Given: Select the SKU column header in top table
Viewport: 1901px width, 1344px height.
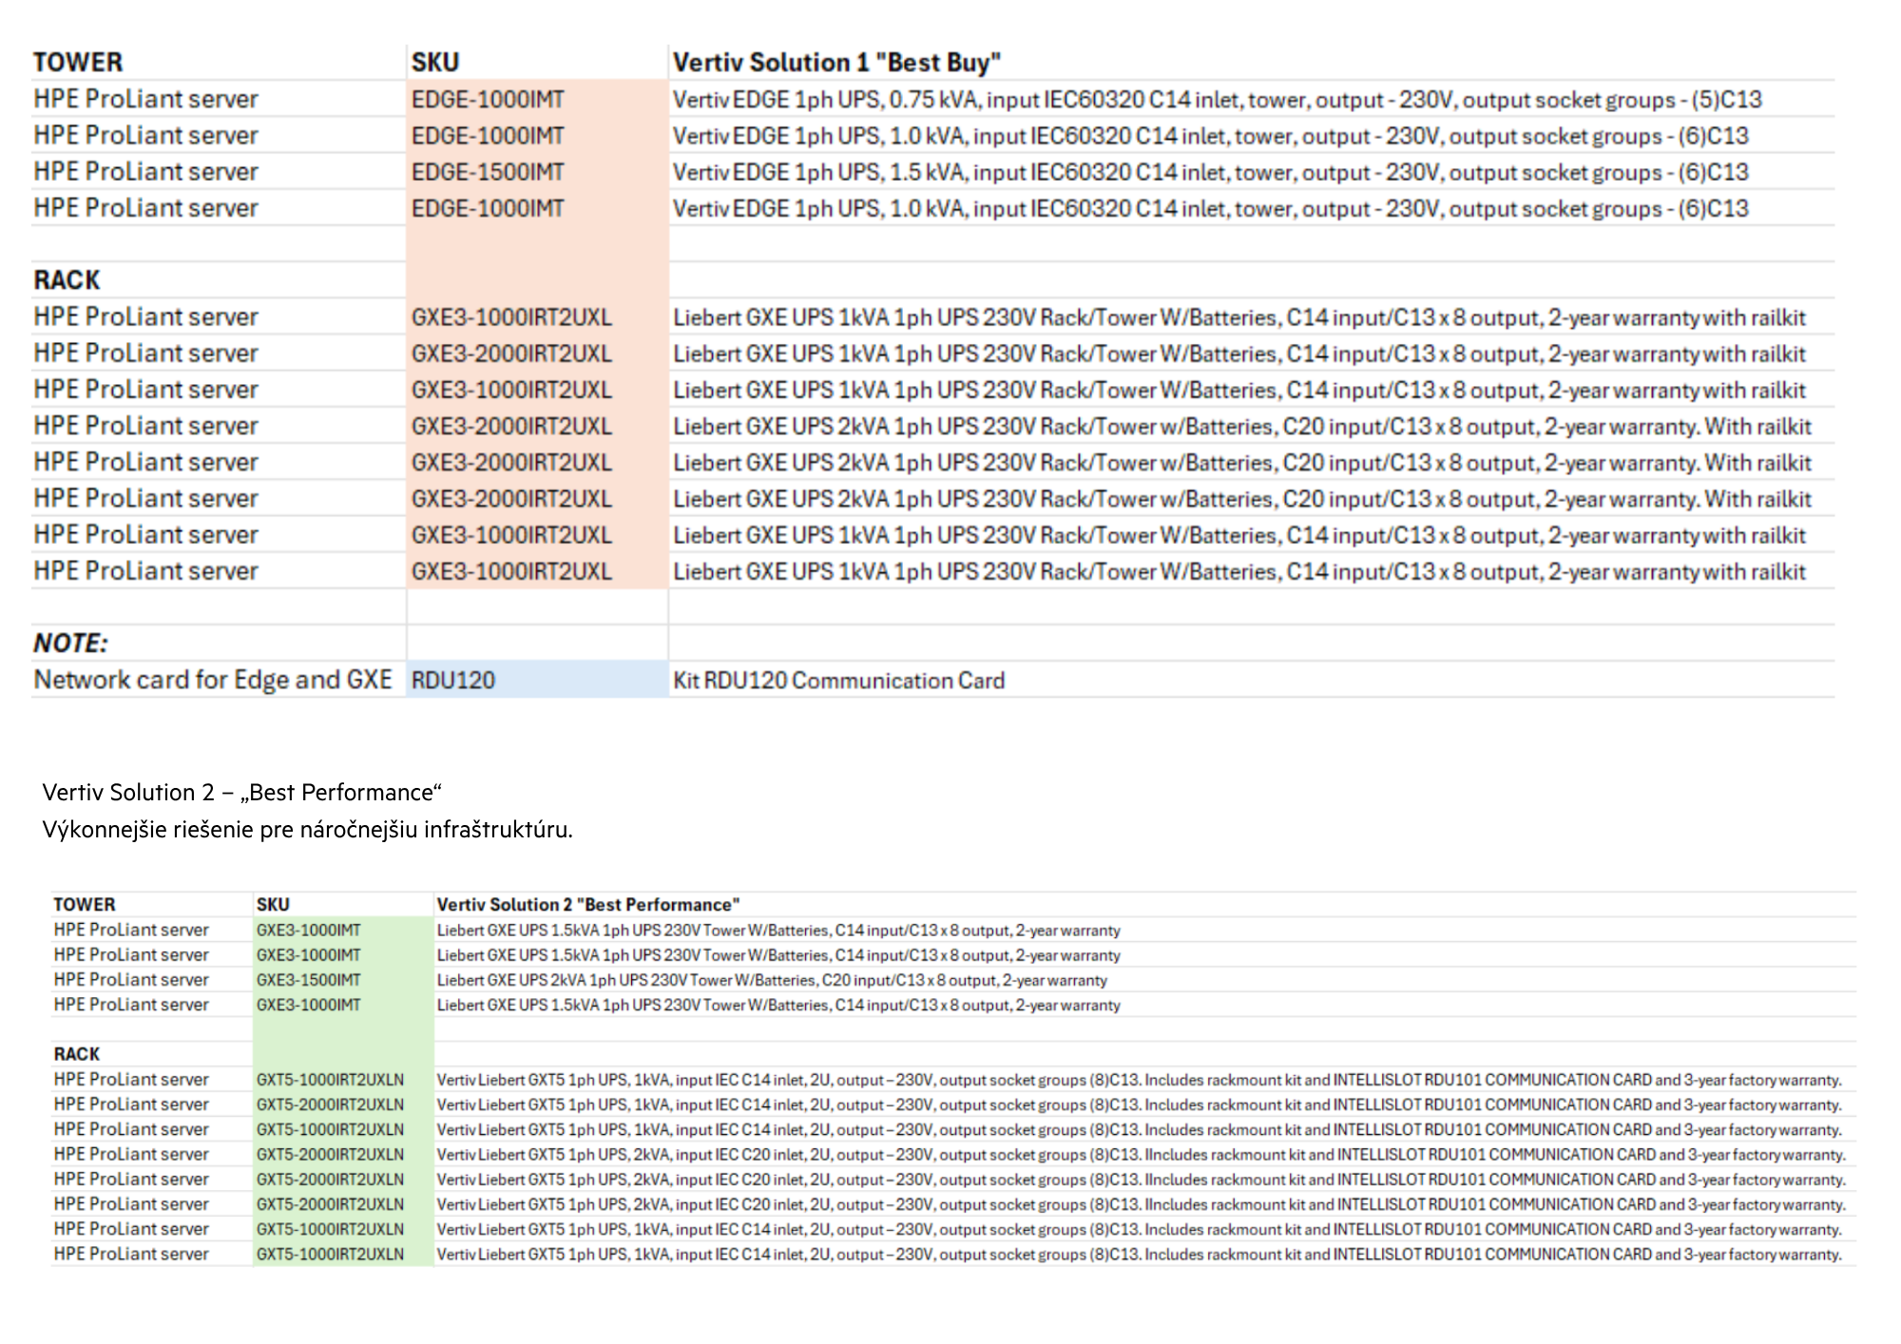Looking at the screenshot, I should (435, 63).
